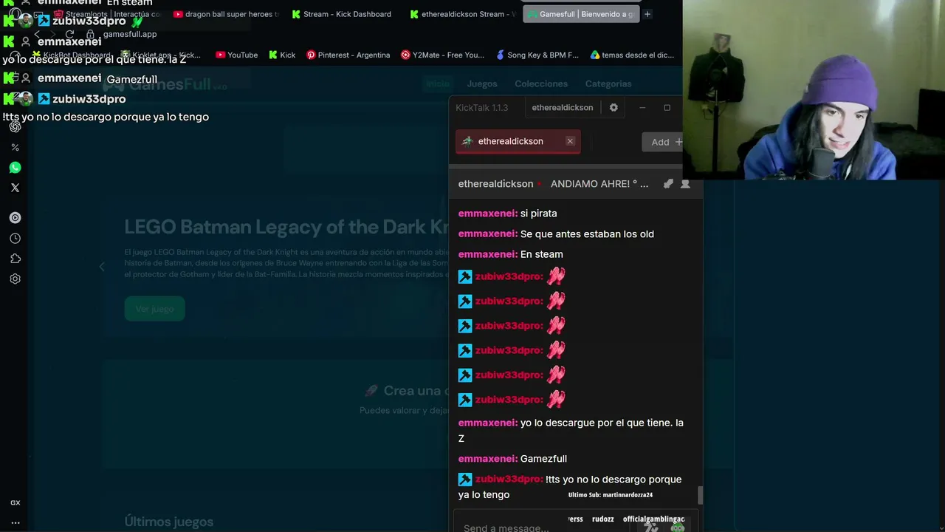
Task: Open Categorías in the GamesFull navigation
Action: coord(608,83)
